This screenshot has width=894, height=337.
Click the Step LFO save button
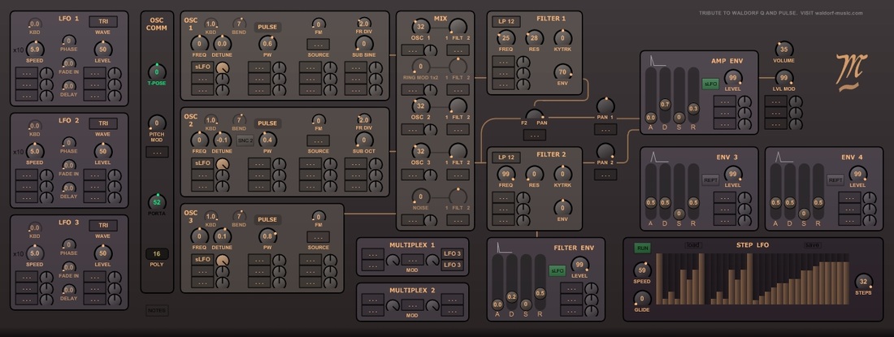point(812,243)
